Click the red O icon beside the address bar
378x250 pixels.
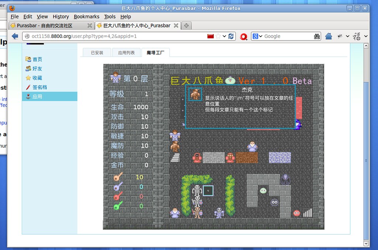pos(243,36)
